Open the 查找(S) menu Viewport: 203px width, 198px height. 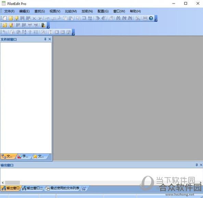click(x=40, y=11)
